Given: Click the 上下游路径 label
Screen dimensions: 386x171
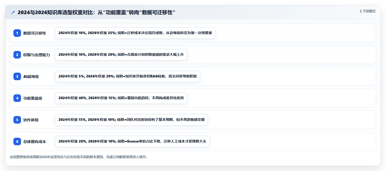Looking at the screenshot, I should pyautogui.click(x=367, y=11).
